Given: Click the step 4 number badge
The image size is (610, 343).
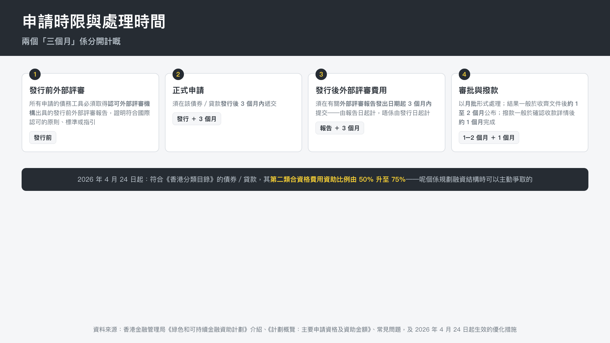Looking at the screenshot, I should (464, 74).
